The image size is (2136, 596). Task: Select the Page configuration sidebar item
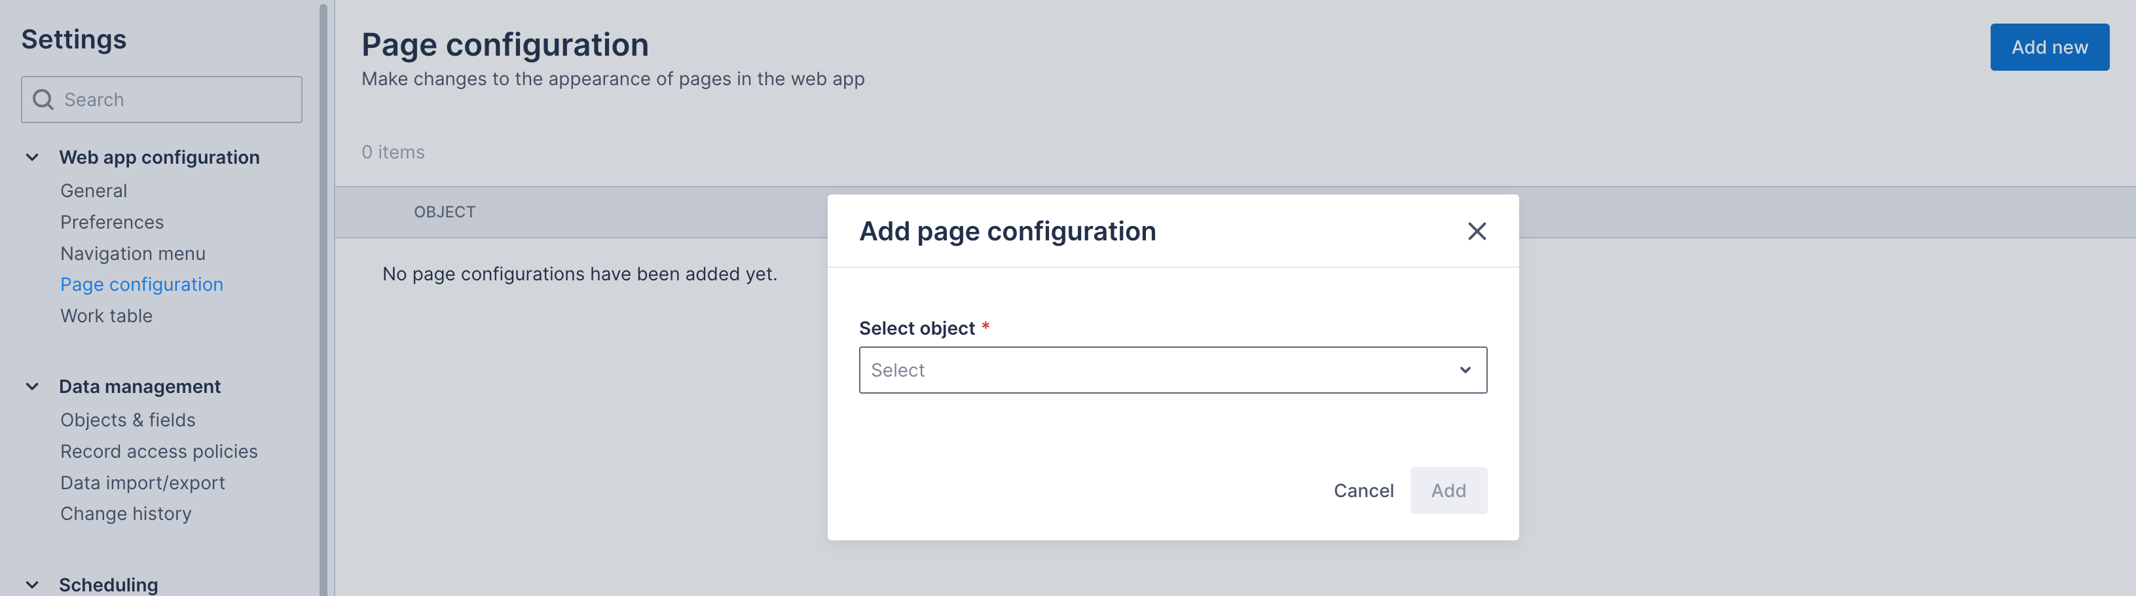coord(141,284)
